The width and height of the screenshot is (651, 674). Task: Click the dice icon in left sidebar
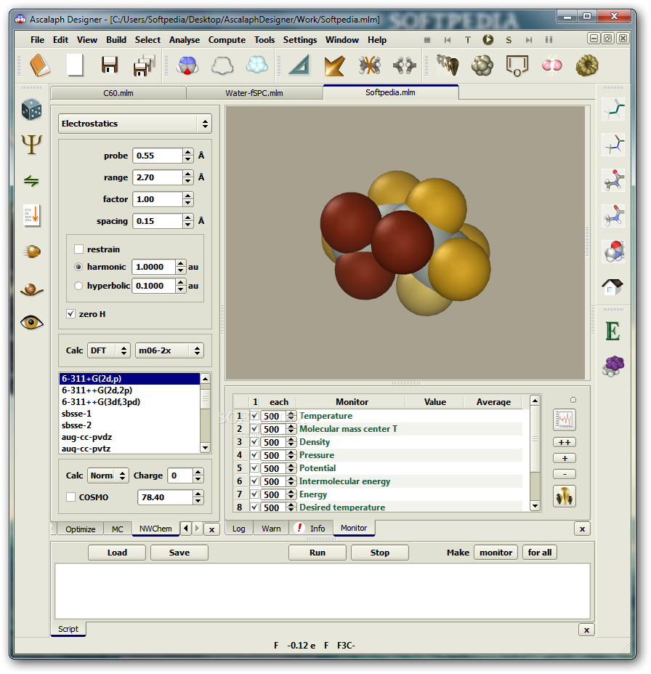click(x=32, y=110)
